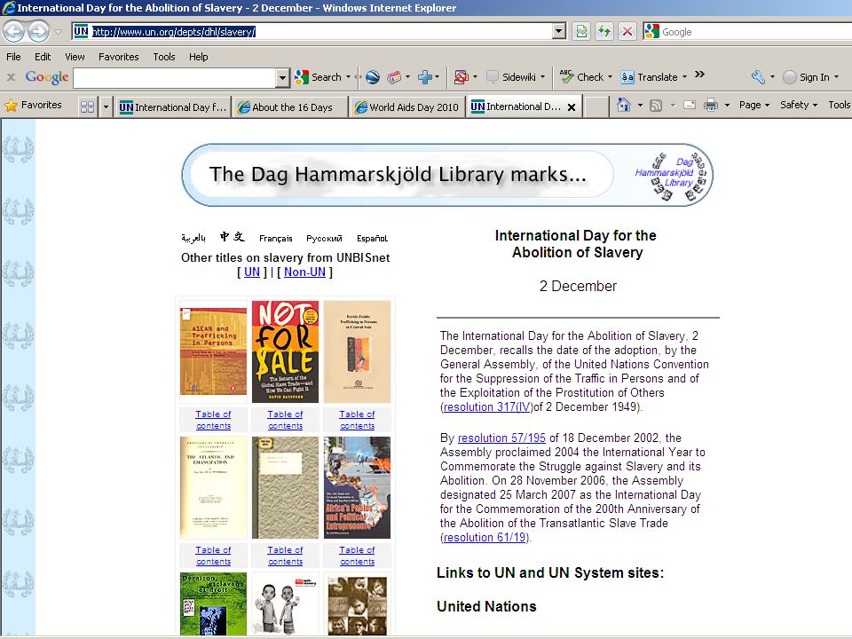Show more Google Toolbar buttons chevron
This screenshot has height=639, width=852.
click(700, 75)
